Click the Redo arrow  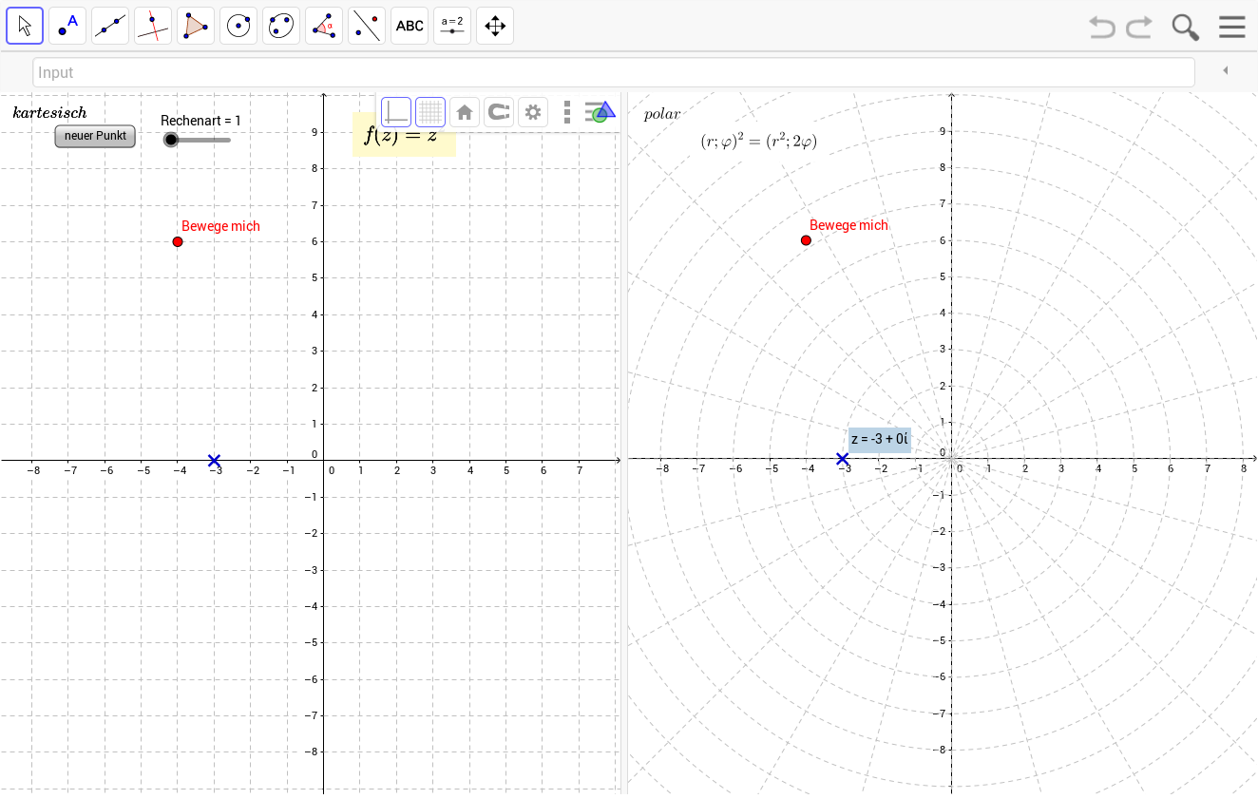click(x=1139, y=27)
